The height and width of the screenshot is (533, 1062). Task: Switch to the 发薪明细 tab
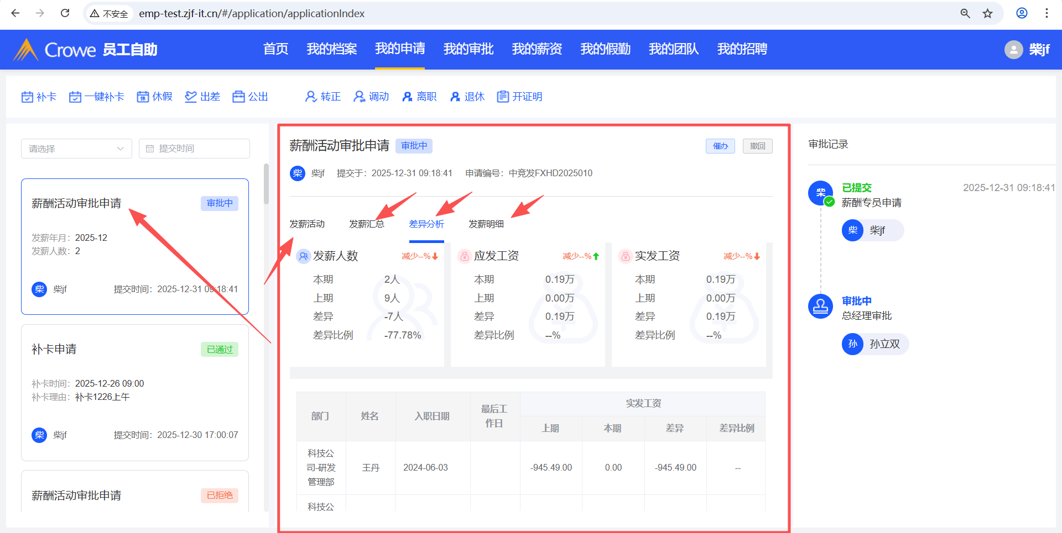pos(486,224)
